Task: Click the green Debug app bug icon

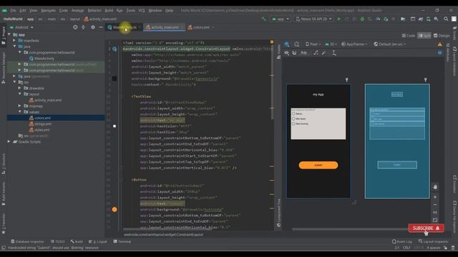Action: (x=362, y=19)
